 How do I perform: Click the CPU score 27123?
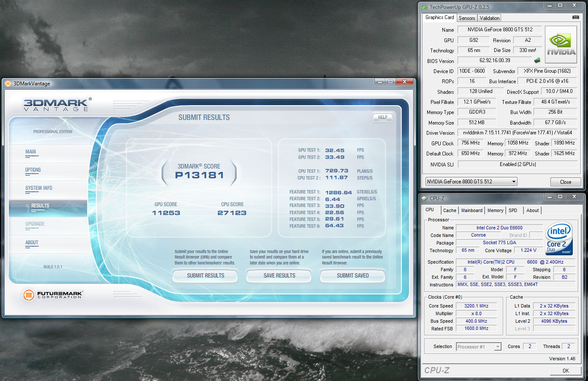(232, 213)
